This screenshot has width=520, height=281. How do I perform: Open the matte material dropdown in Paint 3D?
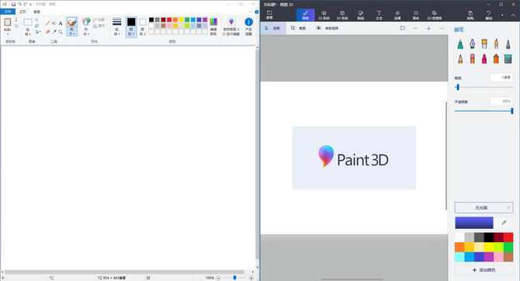click(484, 208)
